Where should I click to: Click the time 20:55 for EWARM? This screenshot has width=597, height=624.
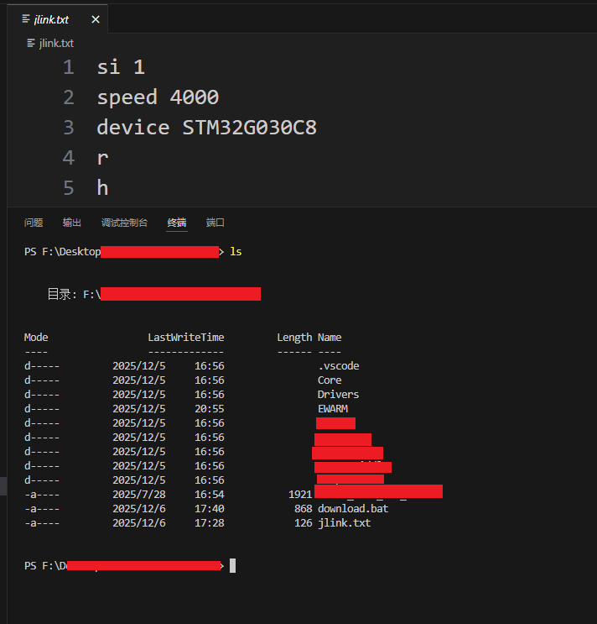[210, 409]
